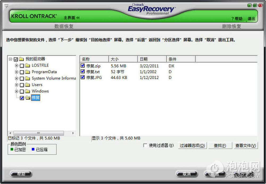This screenshot has height=184, width=266.
Task: Click the LOSTFILE folder icon
Action: coord(28,66)
